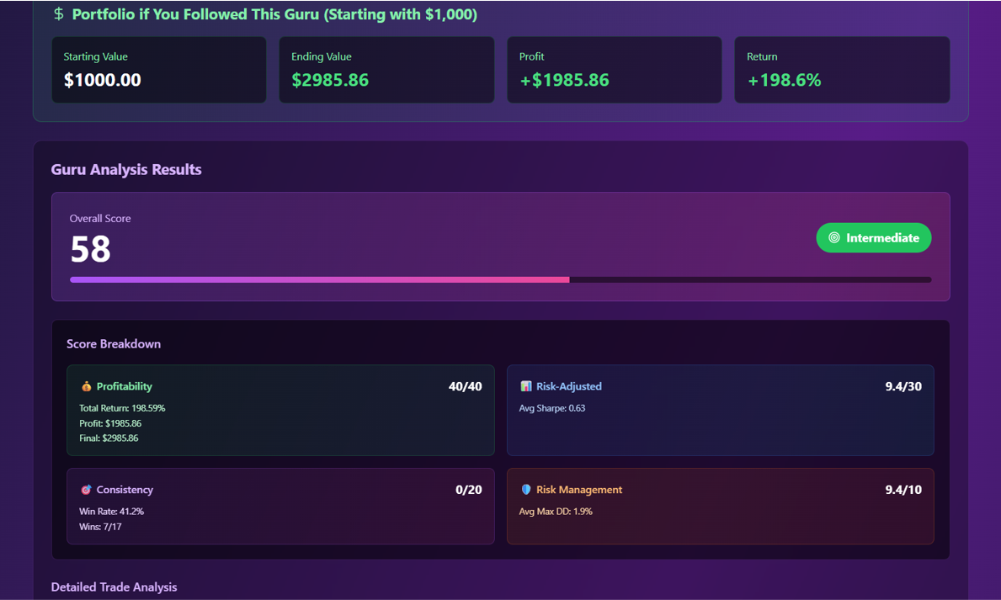Select the Starting Value card
This screenshot has height=600, width=1001.
click(159, 70)
